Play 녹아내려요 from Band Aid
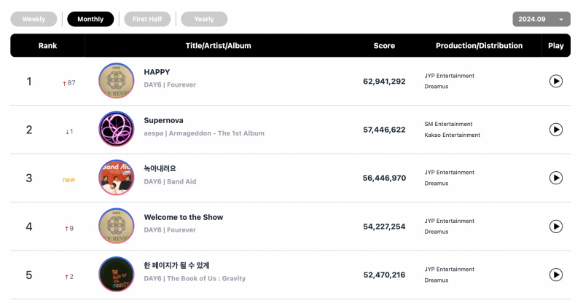This screenshot has width=583, height=303. point(555,178)
